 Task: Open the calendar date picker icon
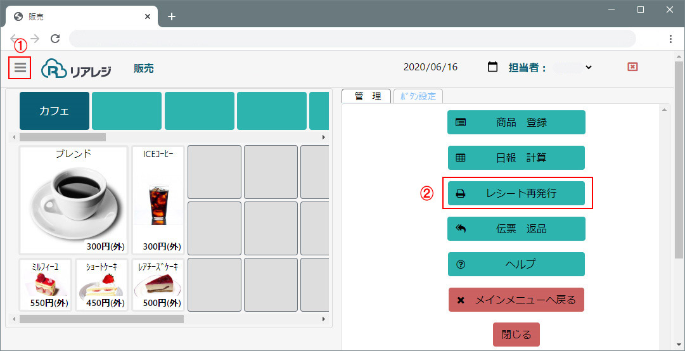492,67
